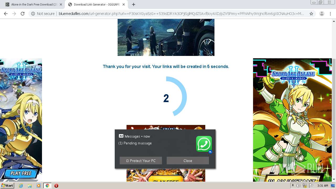336x189 pixels.
Task: Reload the current page
Action: click(x=23, y=14)
